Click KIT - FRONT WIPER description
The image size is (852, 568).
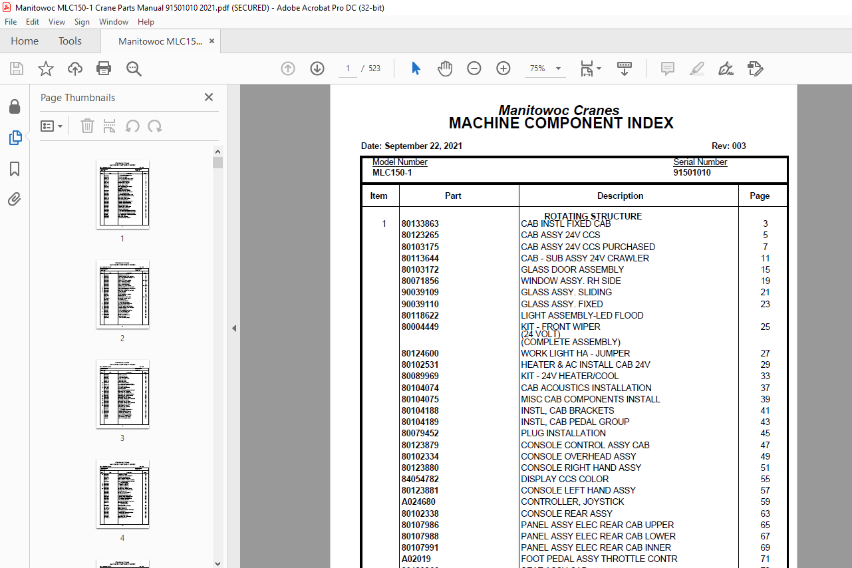click(561, 327)
